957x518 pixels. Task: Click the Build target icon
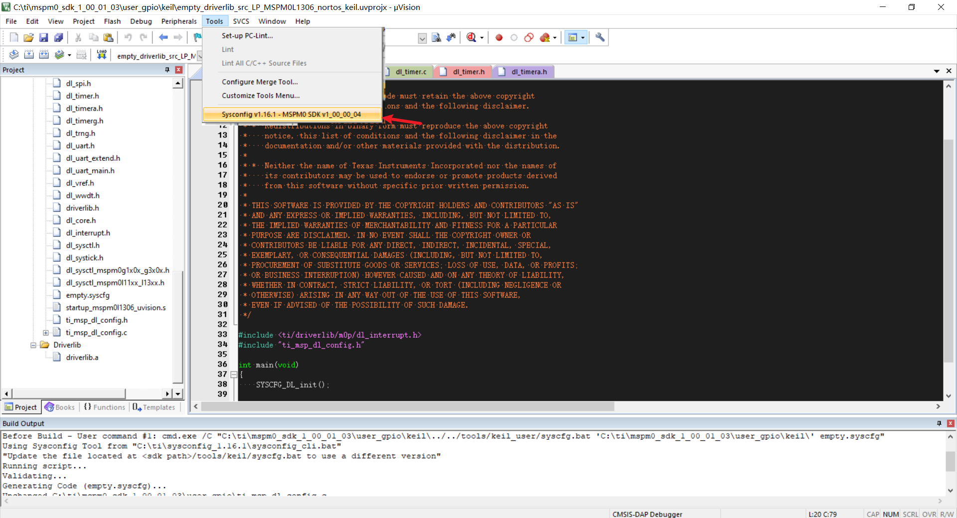click(29, 55)
